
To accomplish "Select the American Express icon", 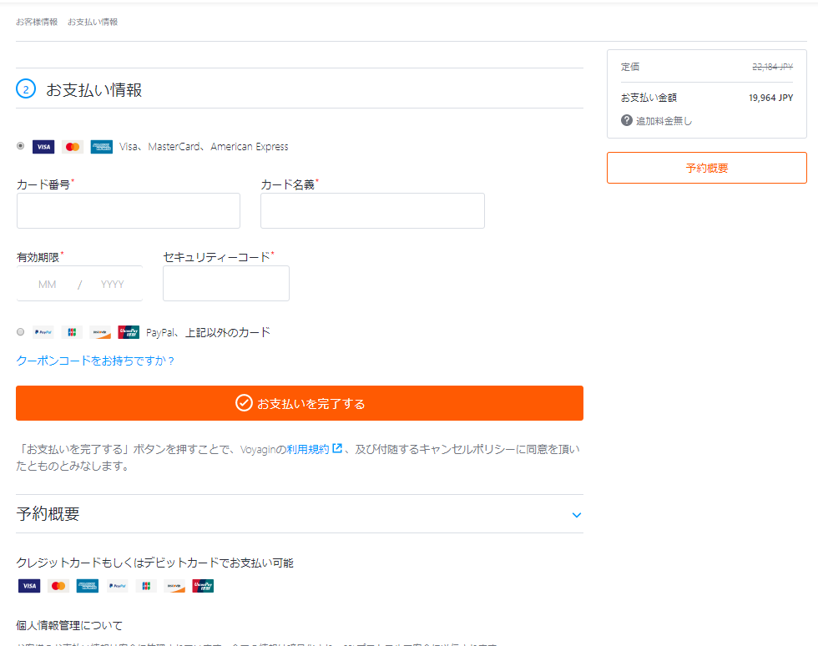I will (x=101, y=146).
